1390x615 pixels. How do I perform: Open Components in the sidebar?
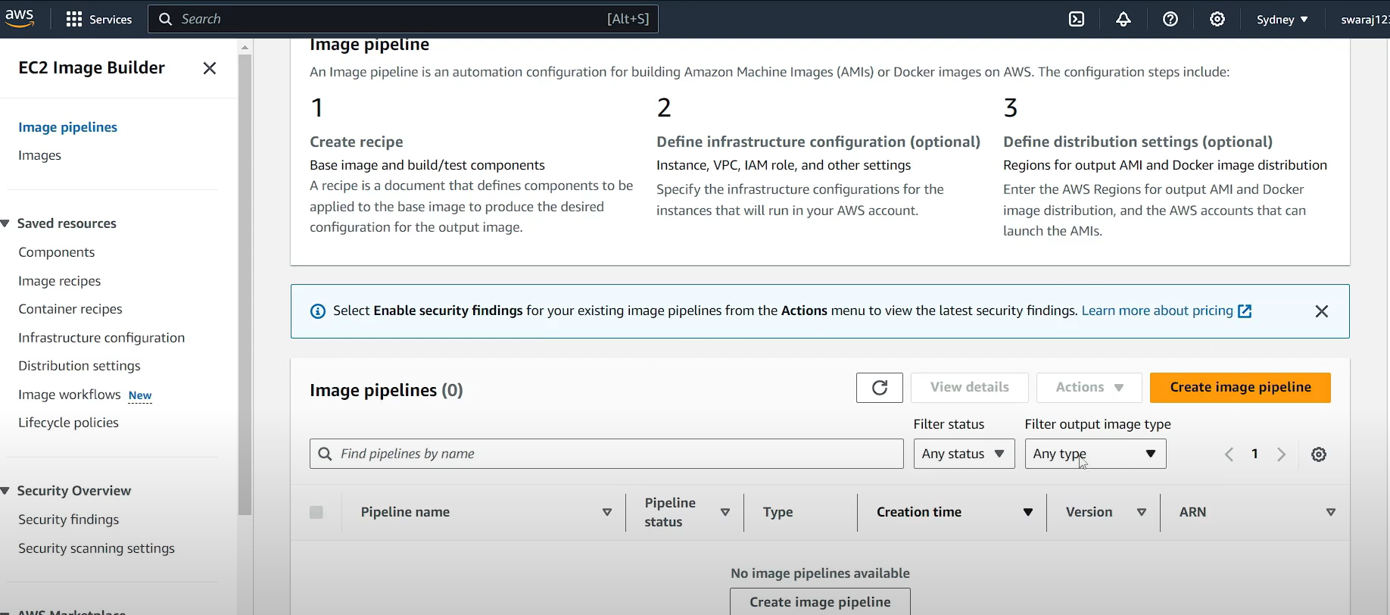(x=57, y=252)
